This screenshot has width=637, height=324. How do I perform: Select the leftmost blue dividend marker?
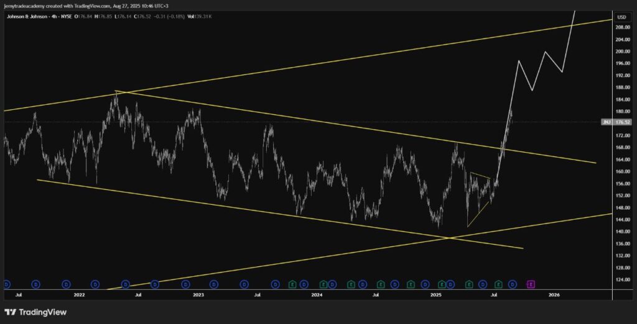6,284
